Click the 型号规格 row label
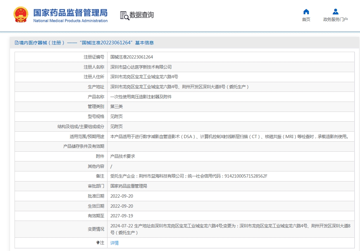The image size is (360, 251). pos(96,116)
